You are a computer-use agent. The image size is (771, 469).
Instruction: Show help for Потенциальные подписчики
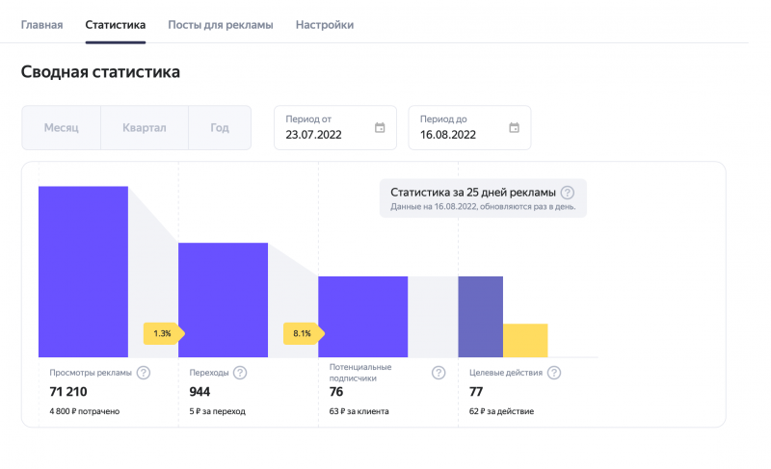point(439,373)
